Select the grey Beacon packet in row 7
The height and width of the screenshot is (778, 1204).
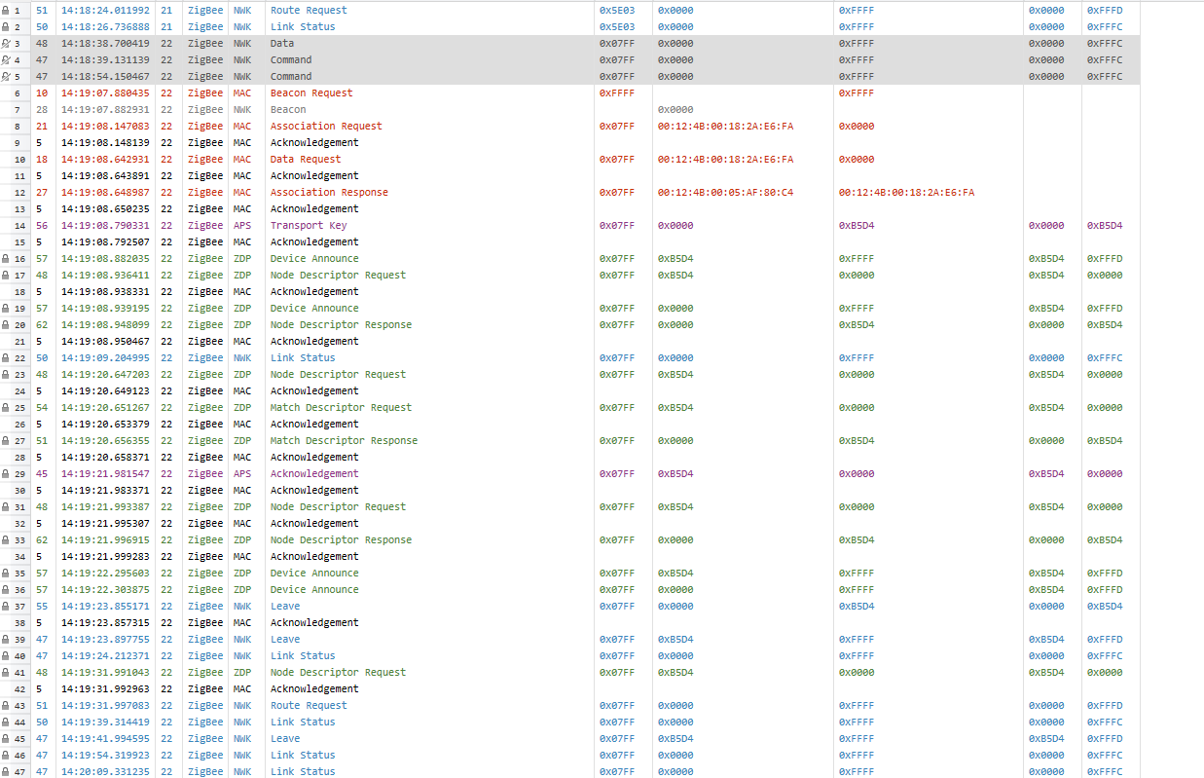tap(288, 109)
